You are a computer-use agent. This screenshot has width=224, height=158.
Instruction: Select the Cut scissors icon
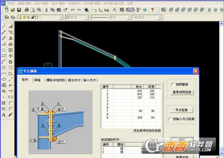(46, 10)
